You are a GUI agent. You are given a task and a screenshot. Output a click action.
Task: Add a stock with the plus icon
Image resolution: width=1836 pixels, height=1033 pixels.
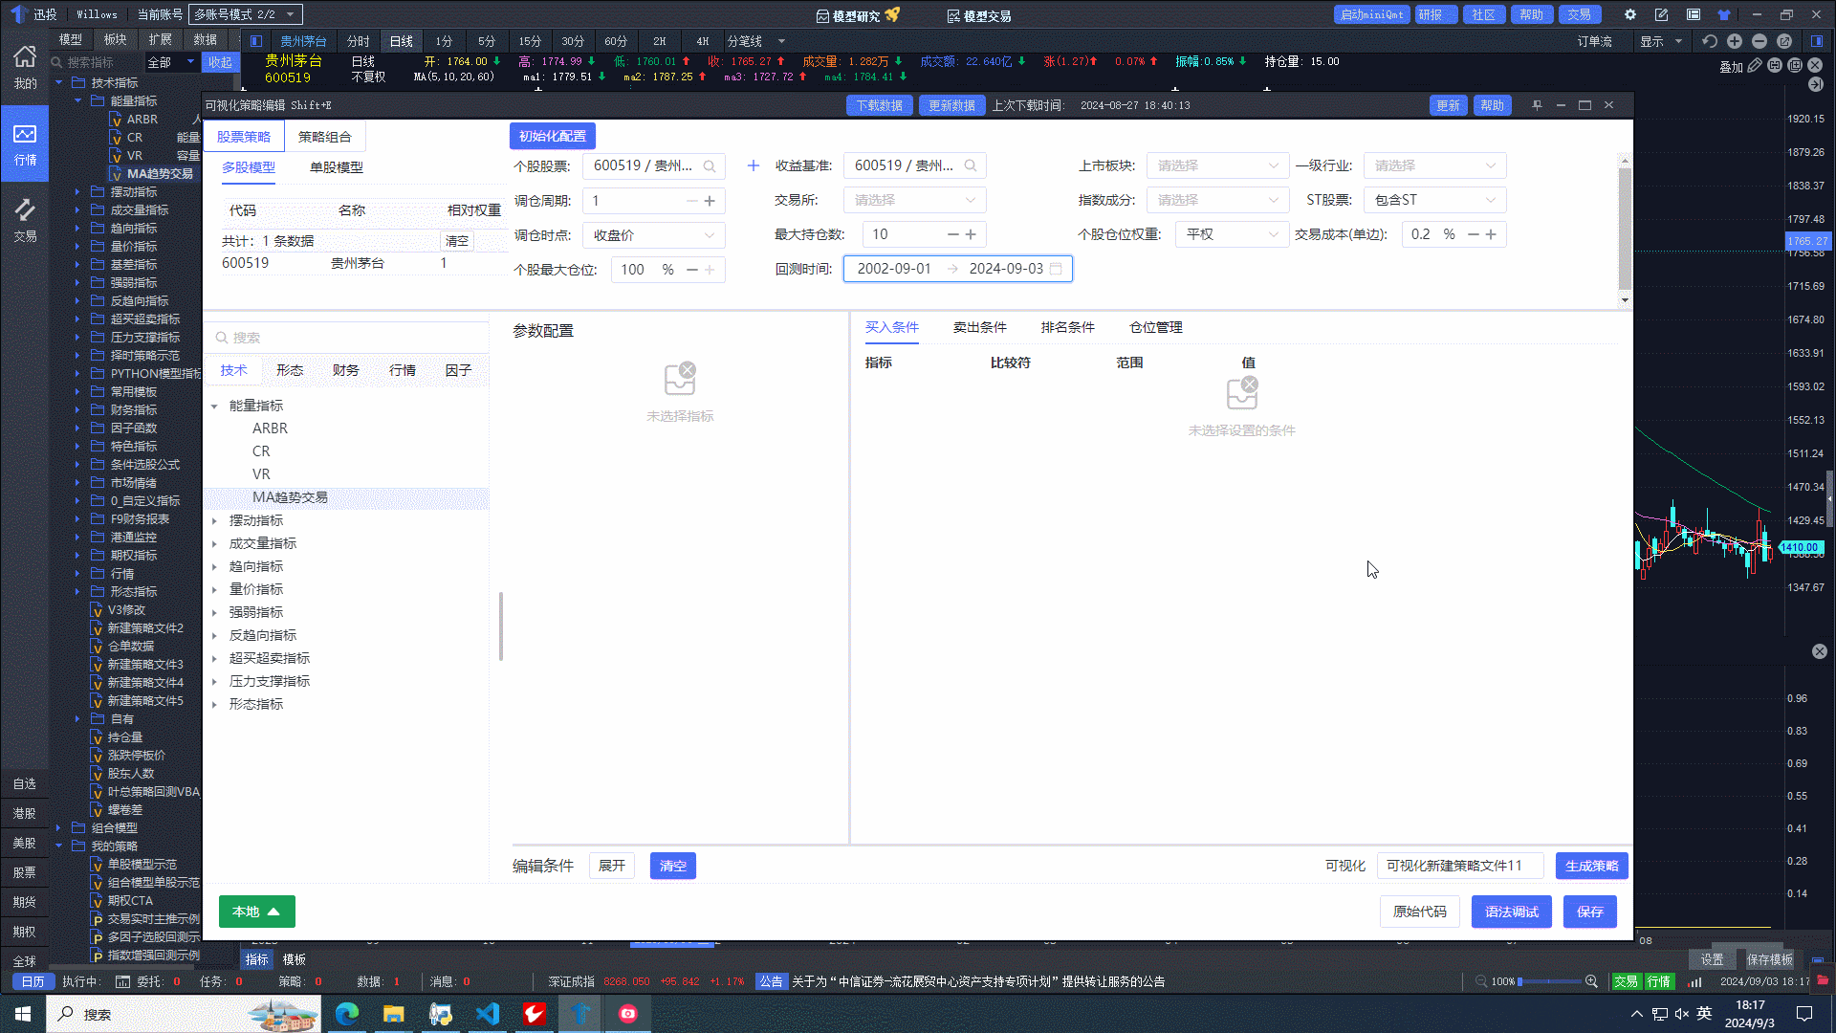tap(754, 165)
